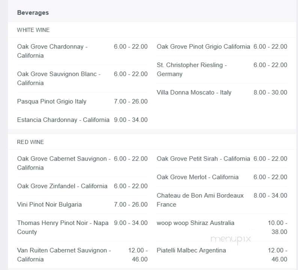Viewport: 298px width, 270px height.
Task: Select the RED WINE category label
Action: 30,142
